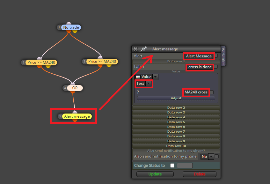Click the MA240 cross value field
Image resolution: width=270 pixels, height=184 pixels.
pyautogui.click(x=196, y=92)
